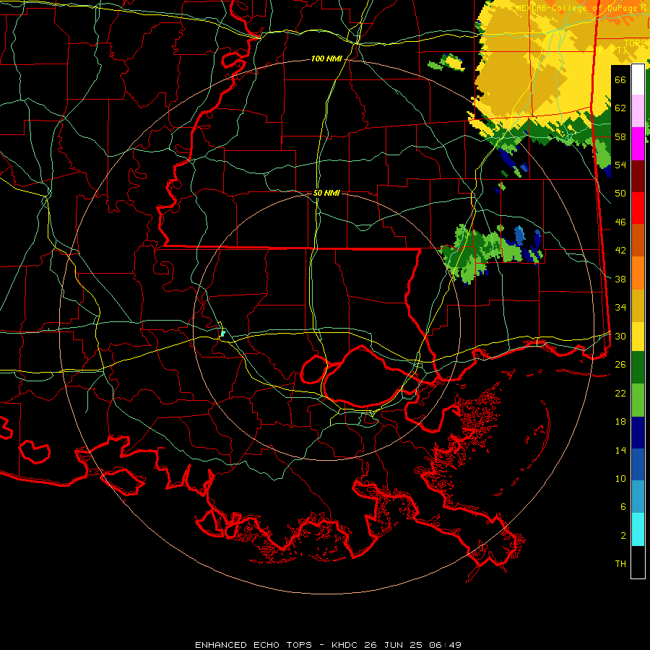
Task: Select the dark green swatch near 26
Action: coord(638,368)
